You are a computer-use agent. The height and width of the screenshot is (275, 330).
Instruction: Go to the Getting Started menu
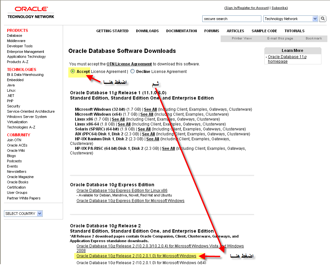click(x=112, y=31)
